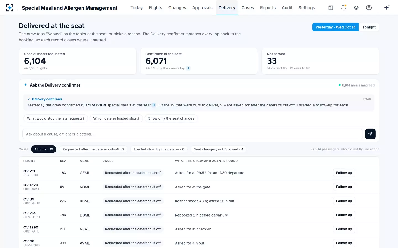
Task: Focus the 'Ask about a cause' input
Action: pyautogui.click(x=193, y=134)
